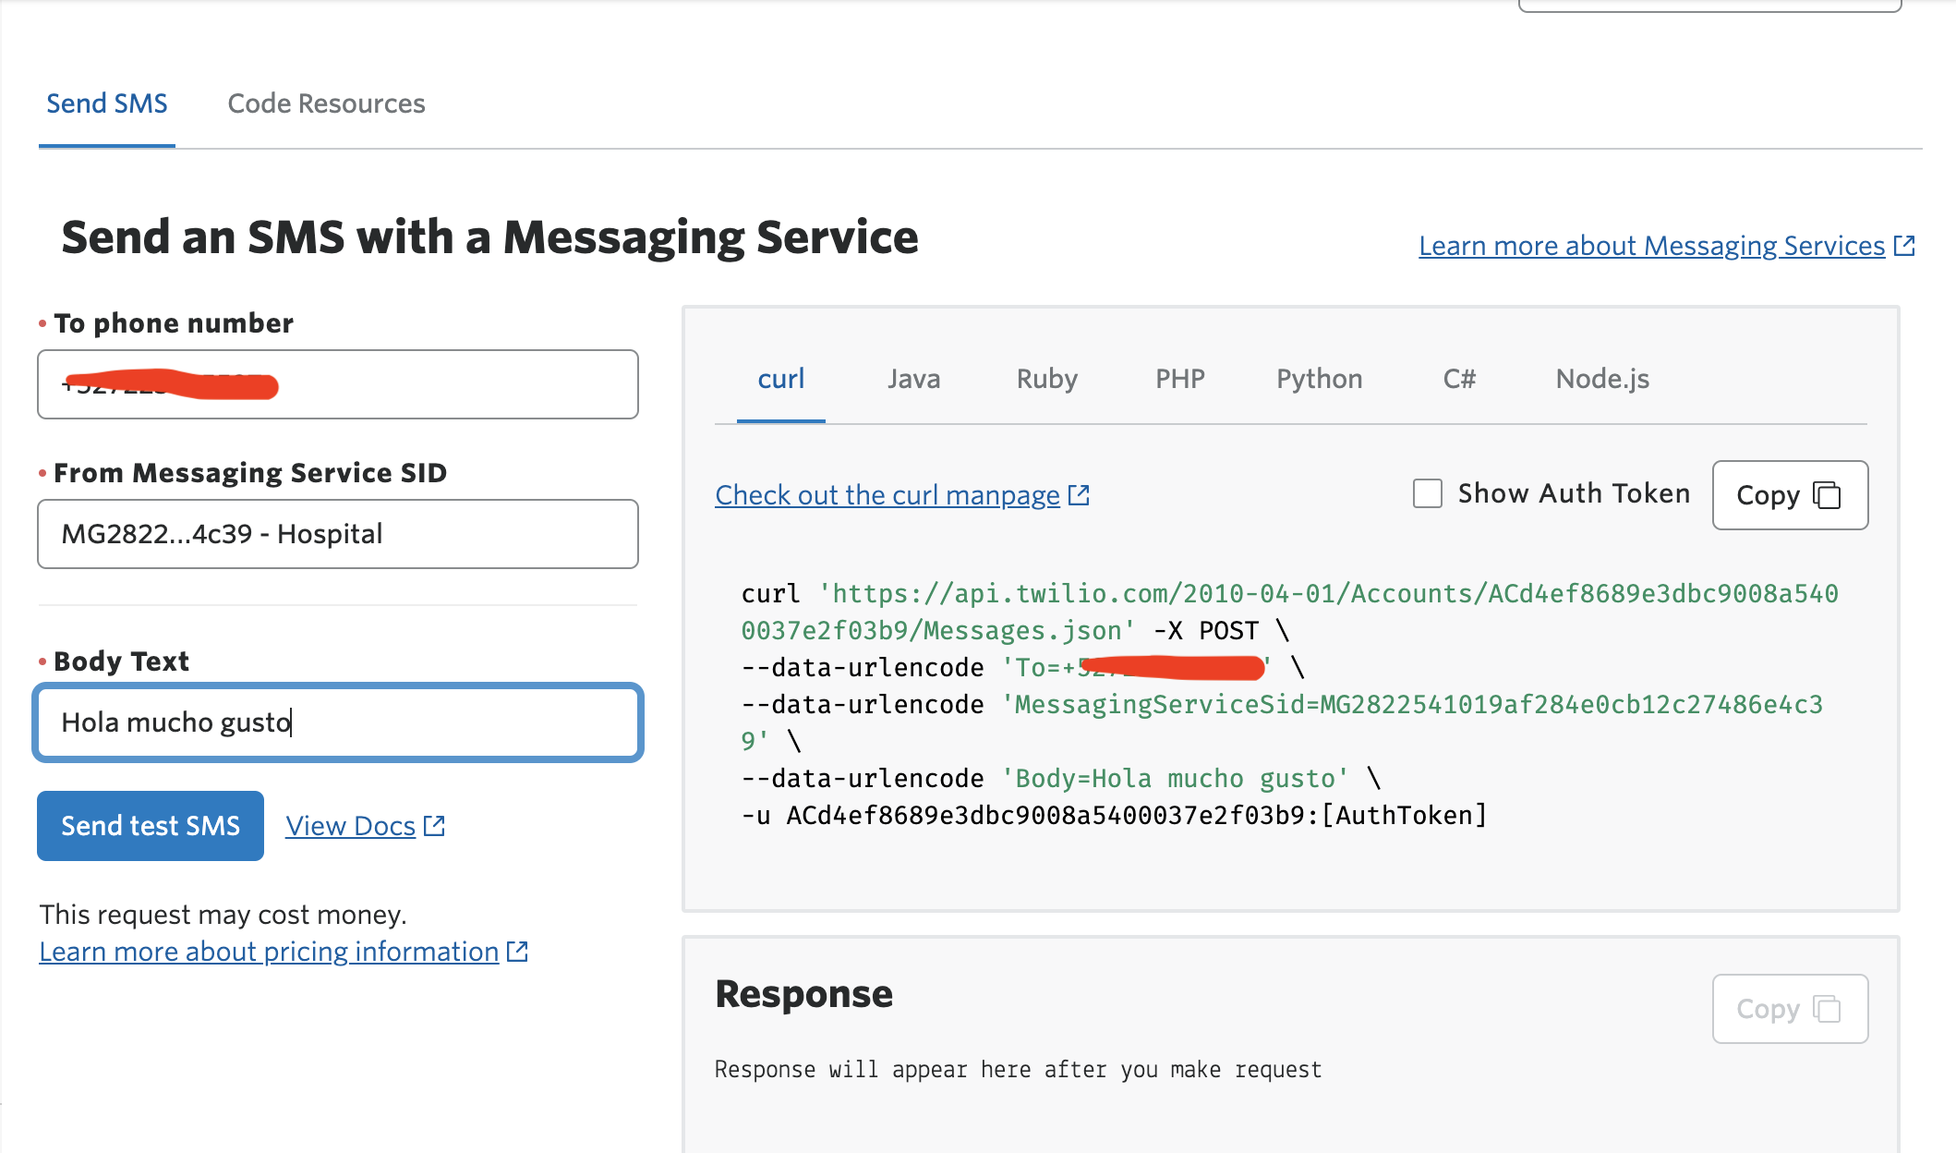Click the Send test SMS button
Image resolution: width=1956 pixels, height=1153 pixels.
click(151, 826)
